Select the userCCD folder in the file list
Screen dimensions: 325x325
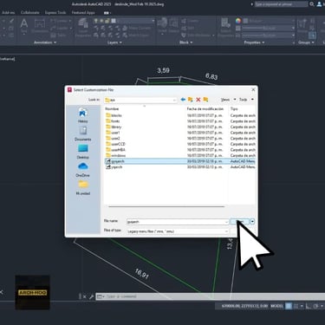[x=115, y=144]
